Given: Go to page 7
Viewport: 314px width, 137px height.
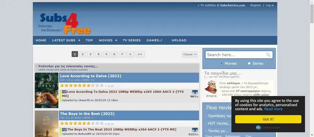Looking at the screenshot, I should tap(122, 54).
